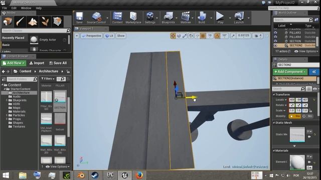Screen dimensions: 321x180
Task: Toggle visibility of SECTION in outliner
Action: (x=275, y=41)
